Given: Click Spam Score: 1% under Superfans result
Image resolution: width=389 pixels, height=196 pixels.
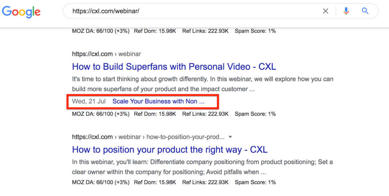Looking at the screenshot, I should click(x=255, y=114).
